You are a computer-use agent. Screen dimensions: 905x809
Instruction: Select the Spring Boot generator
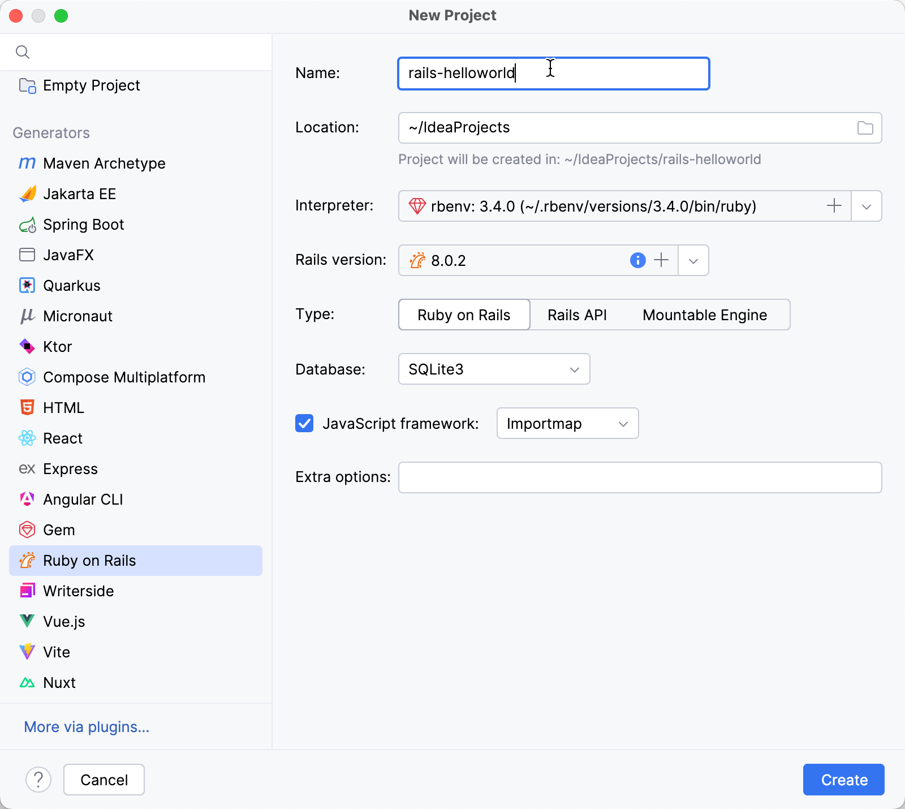click(x=83, y=225)
